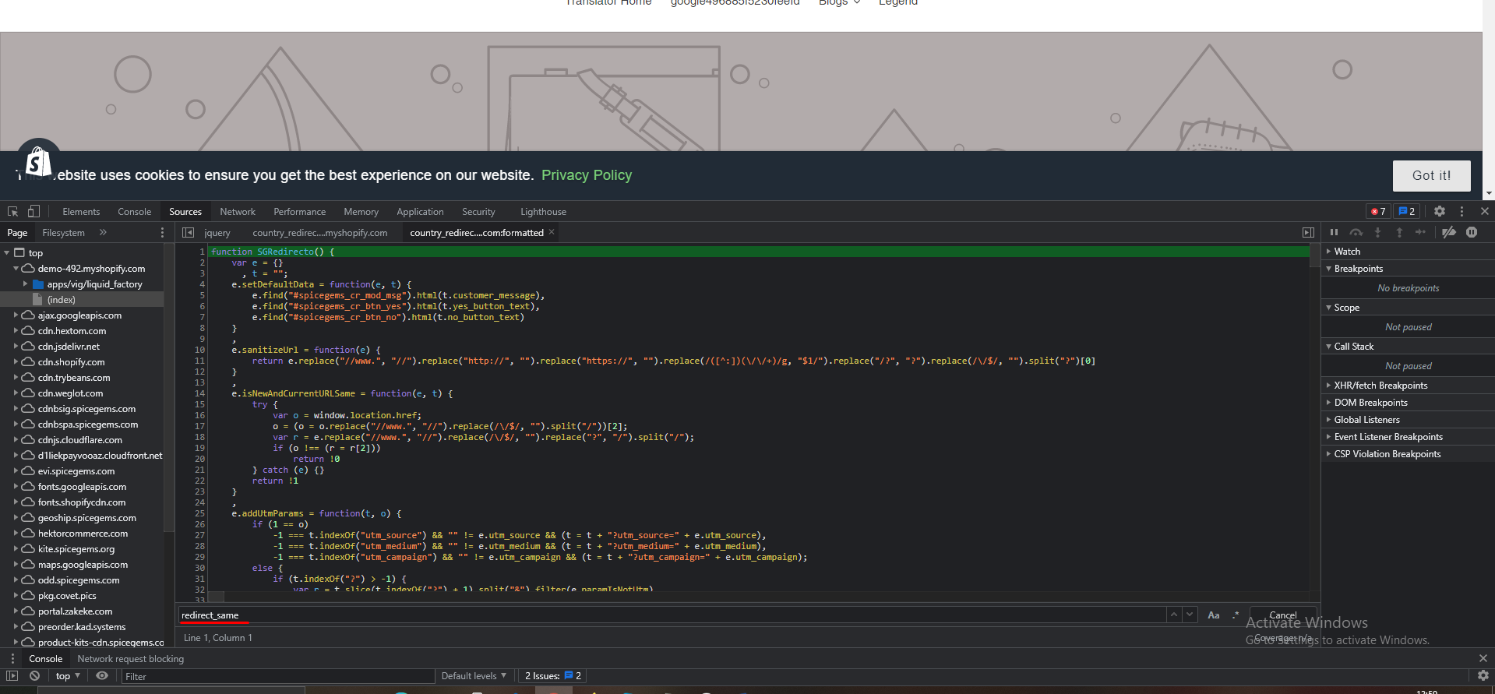This screenshot has width=1495, height=694.
Task: Click the pause script execution icon
Action: pos(1334,232)
